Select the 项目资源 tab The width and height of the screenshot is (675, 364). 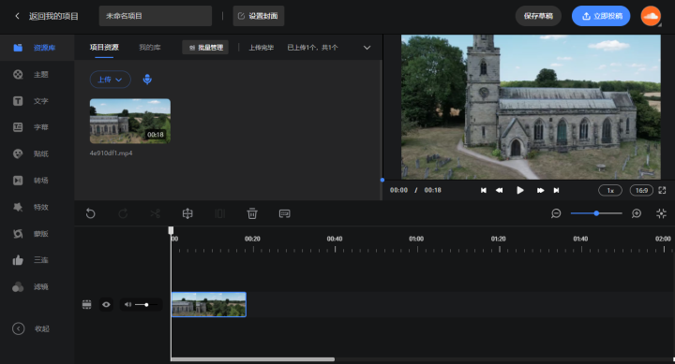tap(104, 48)
